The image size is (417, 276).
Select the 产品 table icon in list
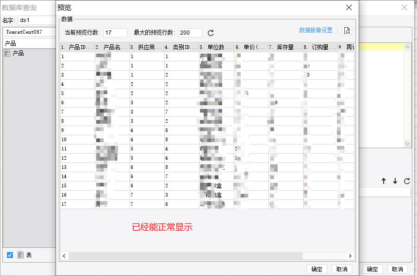[7, 53]
